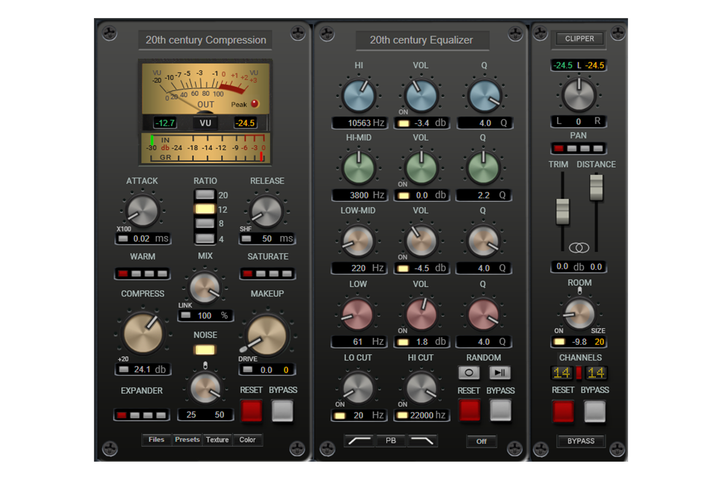Toggle the Noise switch off
722x481 pixels.
(205, 350)
